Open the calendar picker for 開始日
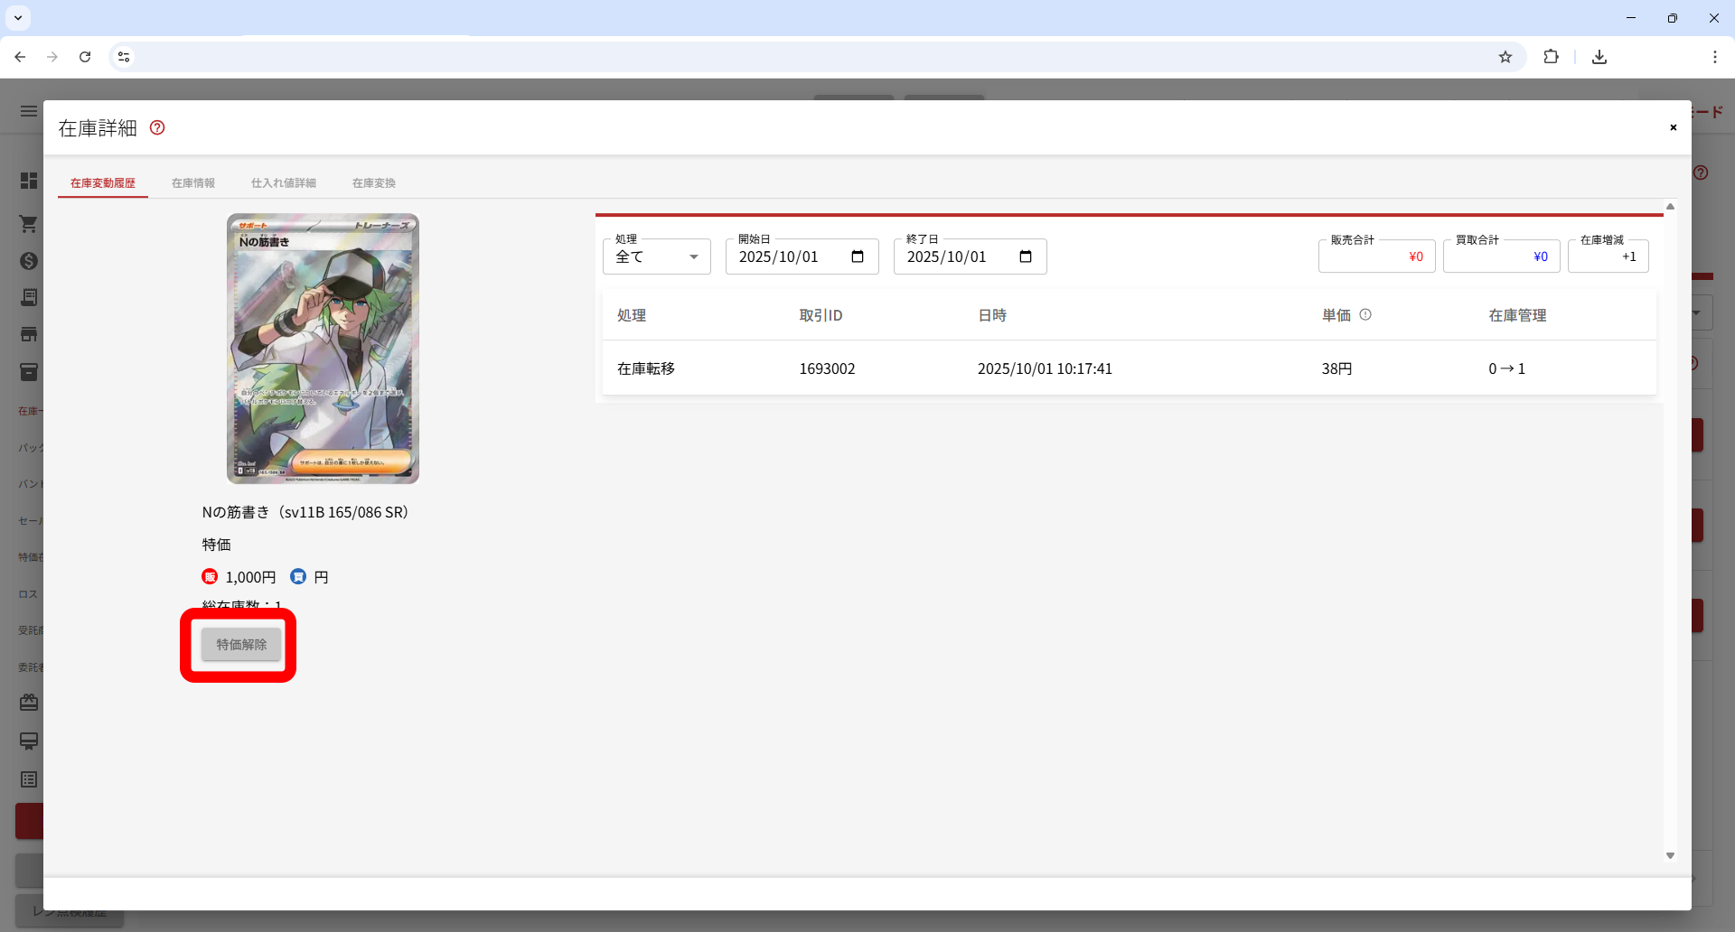 point(858,256)
